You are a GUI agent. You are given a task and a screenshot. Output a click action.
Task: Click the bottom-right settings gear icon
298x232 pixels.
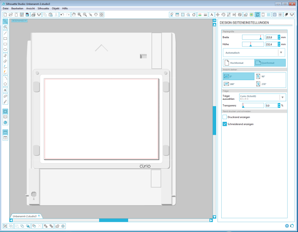pos(287,226)
